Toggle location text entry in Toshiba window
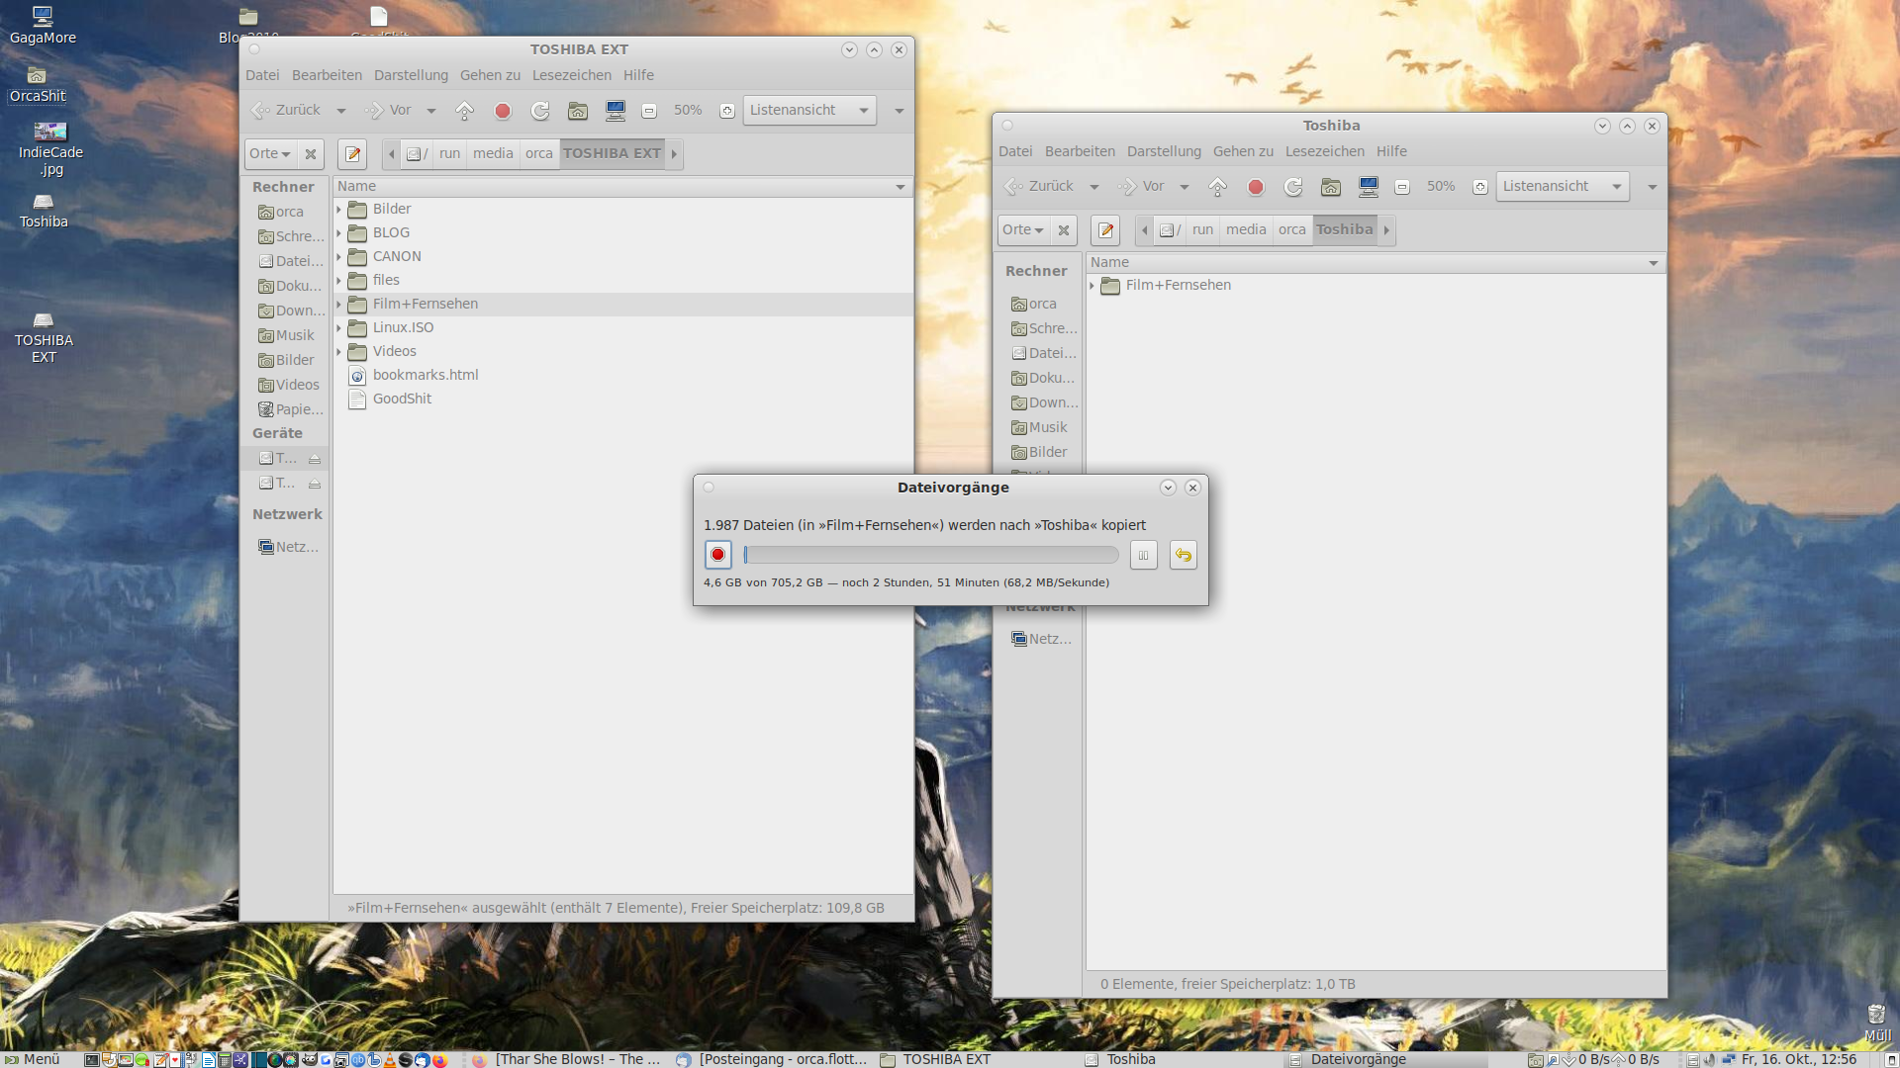The width and height of the screenshot is (1900, 1068). (x=1105, y=230)
